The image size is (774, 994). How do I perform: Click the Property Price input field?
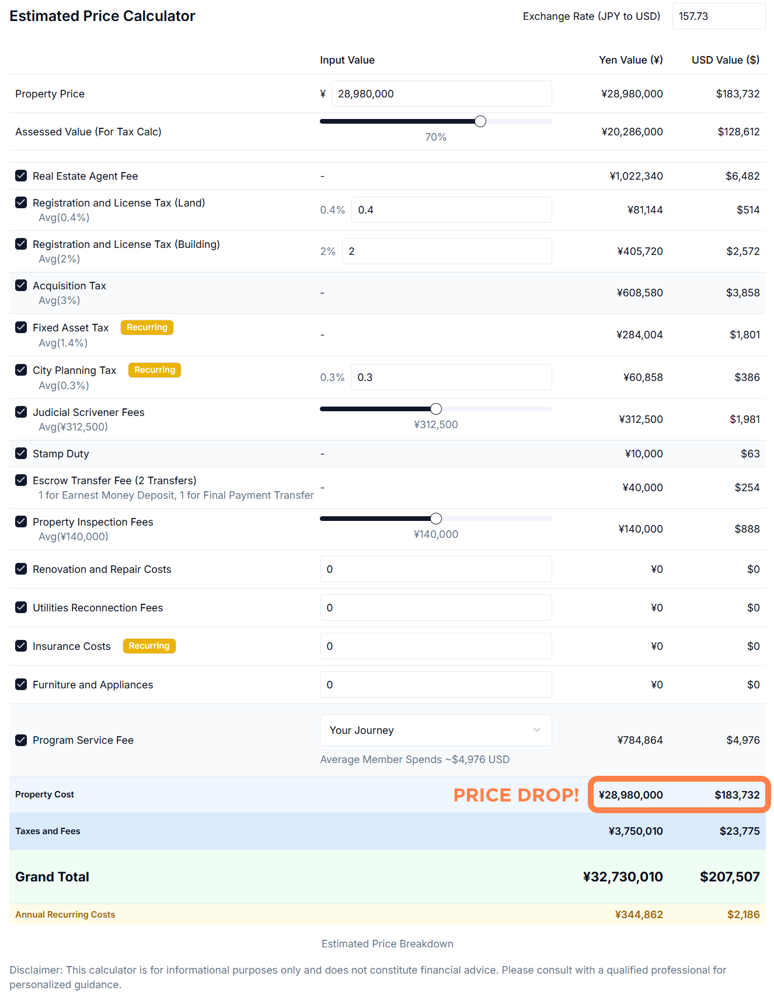(441, 94)
